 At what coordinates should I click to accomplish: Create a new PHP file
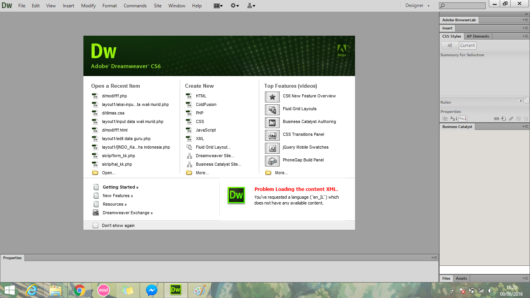200,113
